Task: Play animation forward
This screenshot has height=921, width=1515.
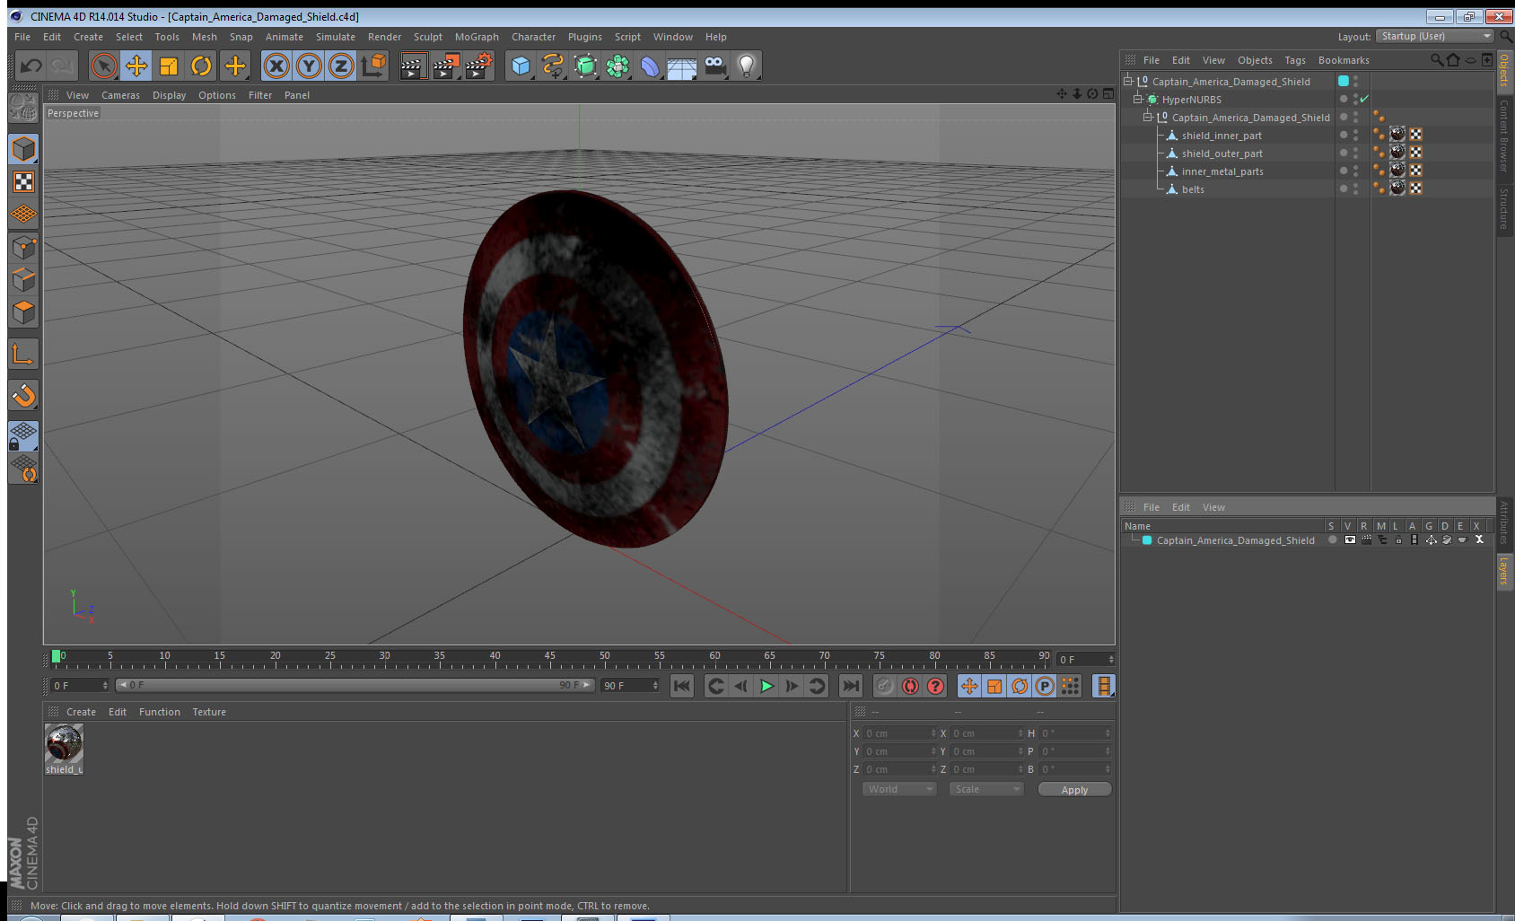Action: click(x=766, y=686)
